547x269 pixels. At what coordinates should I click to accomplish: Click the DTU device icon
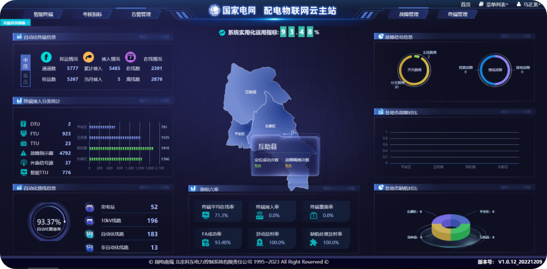coord(23,124)
